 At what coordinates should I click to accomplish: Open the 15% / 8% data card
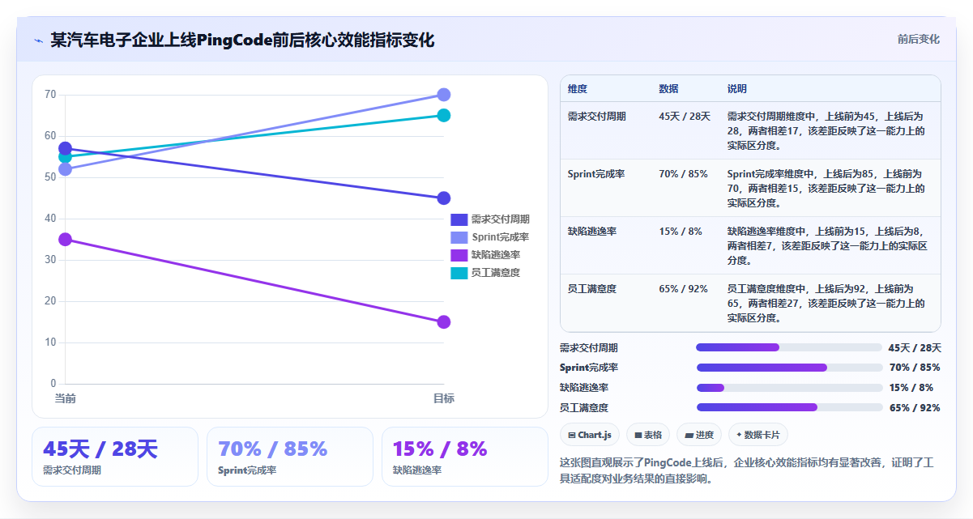(465, 457)
